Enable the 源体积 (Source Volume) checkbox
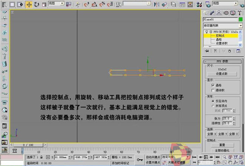Image resolution: width=245 pixels, height=166 pixels. (213, 90)
